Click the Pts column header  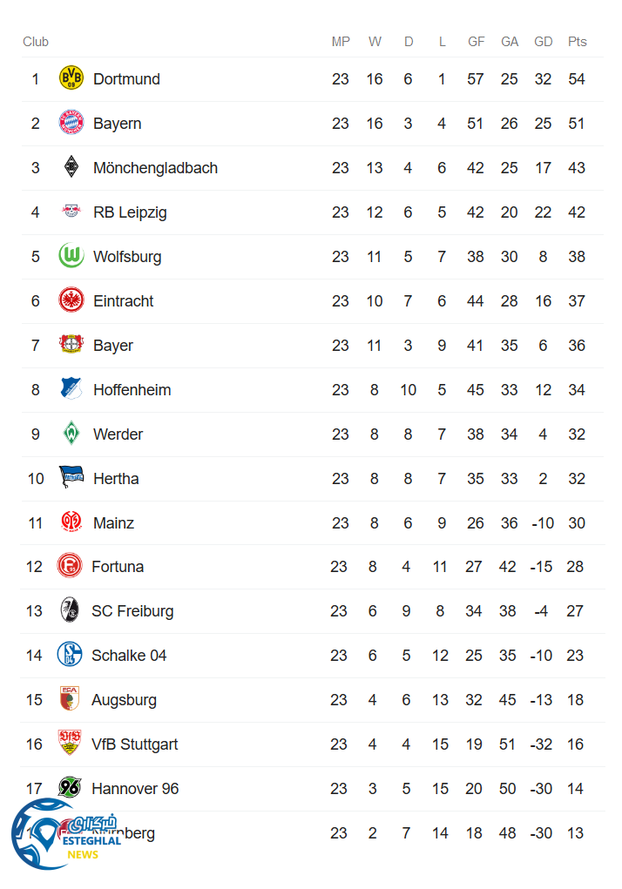(577, 42)
